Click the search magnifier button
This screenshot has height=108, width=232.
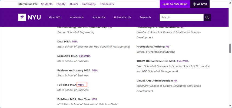coord(207,17)
